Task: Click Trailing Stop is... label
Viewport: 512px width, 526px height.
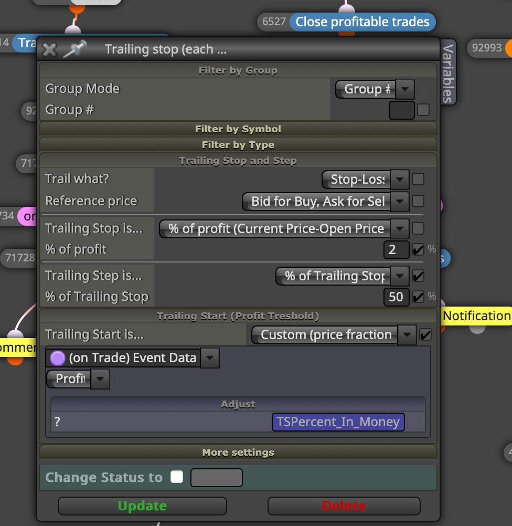Action: coord(94,228)
